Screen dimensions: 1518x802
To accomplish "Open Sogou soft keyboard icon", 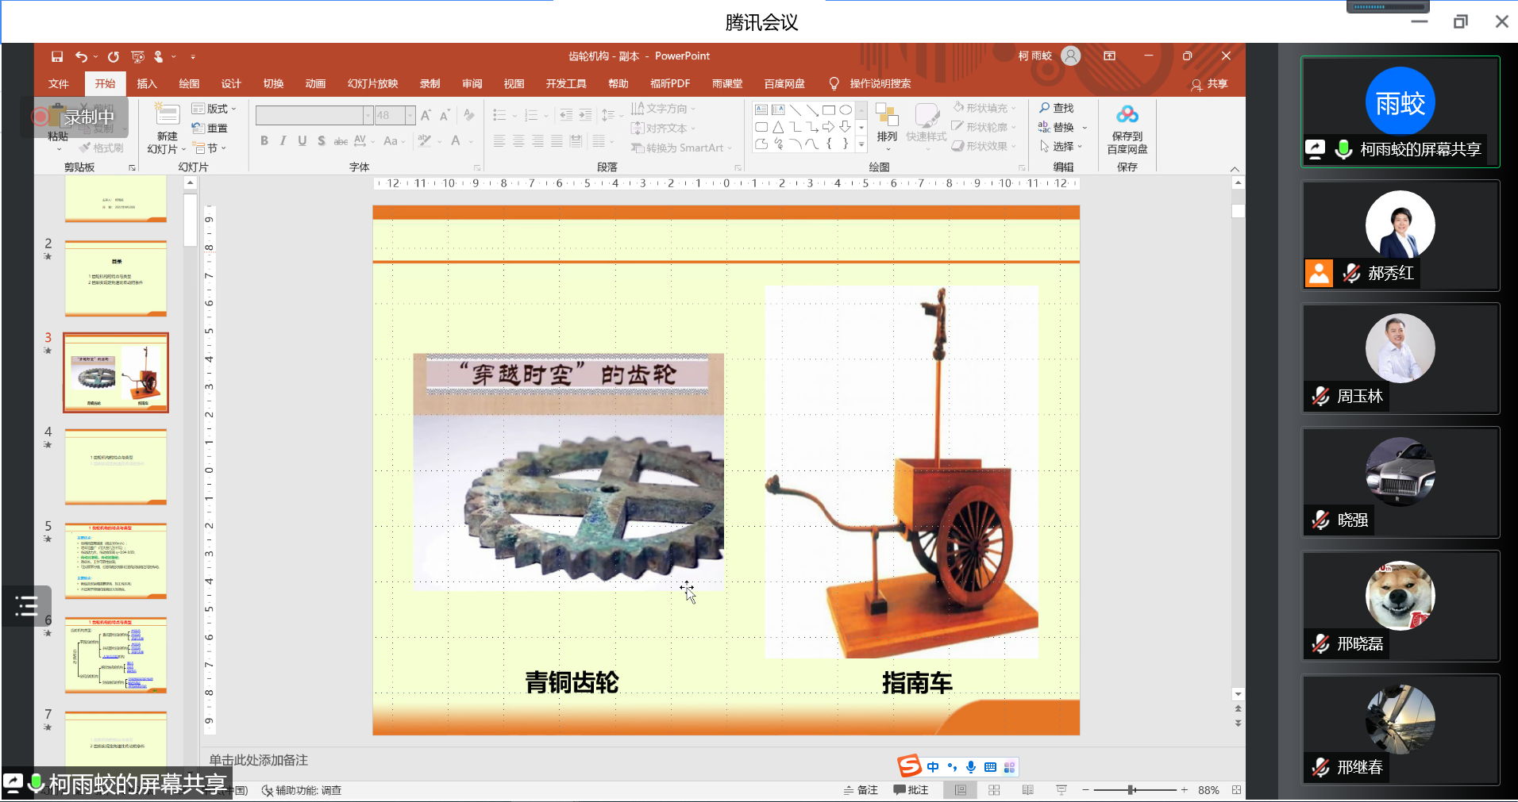I will 990,767.
